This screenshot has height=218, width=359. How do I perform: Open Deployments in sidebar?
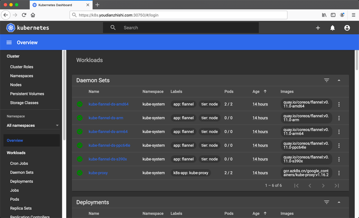22,181
